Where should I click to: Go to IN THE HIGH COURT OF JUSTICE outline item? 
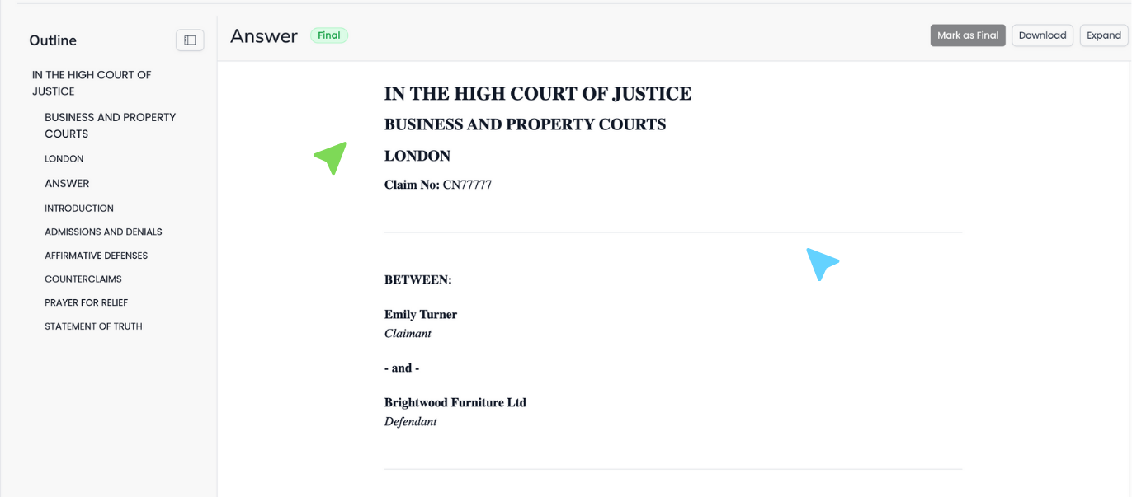(x=92, y=83)
